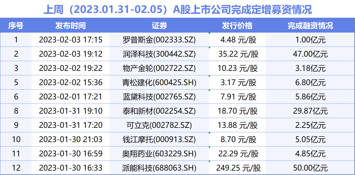This screenshot has height=175, width=355.
Task: Select serial number 12 in 派能科技 row
Action: click(16, 168)
